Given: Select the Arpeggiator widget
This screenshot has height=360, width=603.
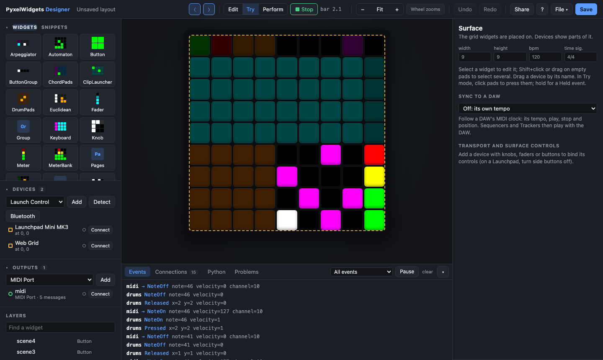Looking at the screenshot, I should click(x=23, y=46).
